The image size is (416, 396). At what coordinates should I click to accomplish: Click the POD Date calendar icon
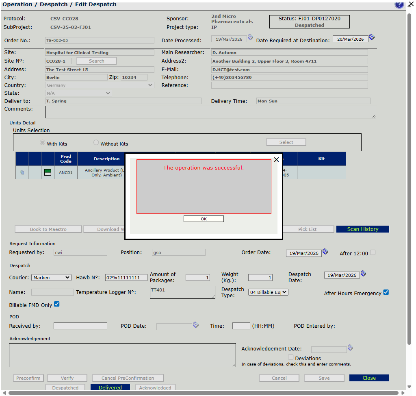click(x=195, y=325)
